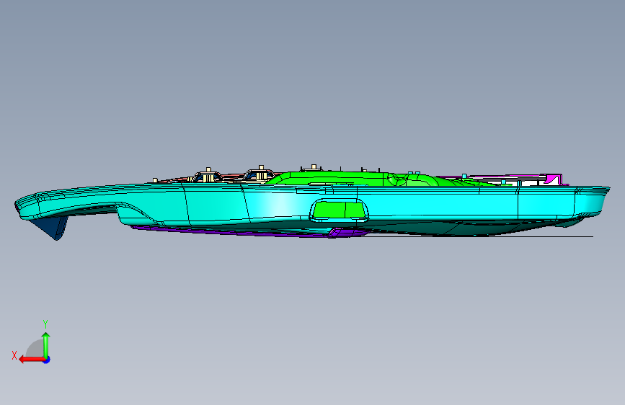
Task: Select the magenta part at the model's top right
Action: (553, 179)
